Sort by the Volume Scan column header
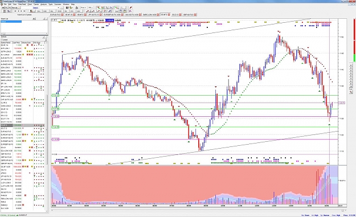Screen dimensions: 356x217 pos(27,43)
